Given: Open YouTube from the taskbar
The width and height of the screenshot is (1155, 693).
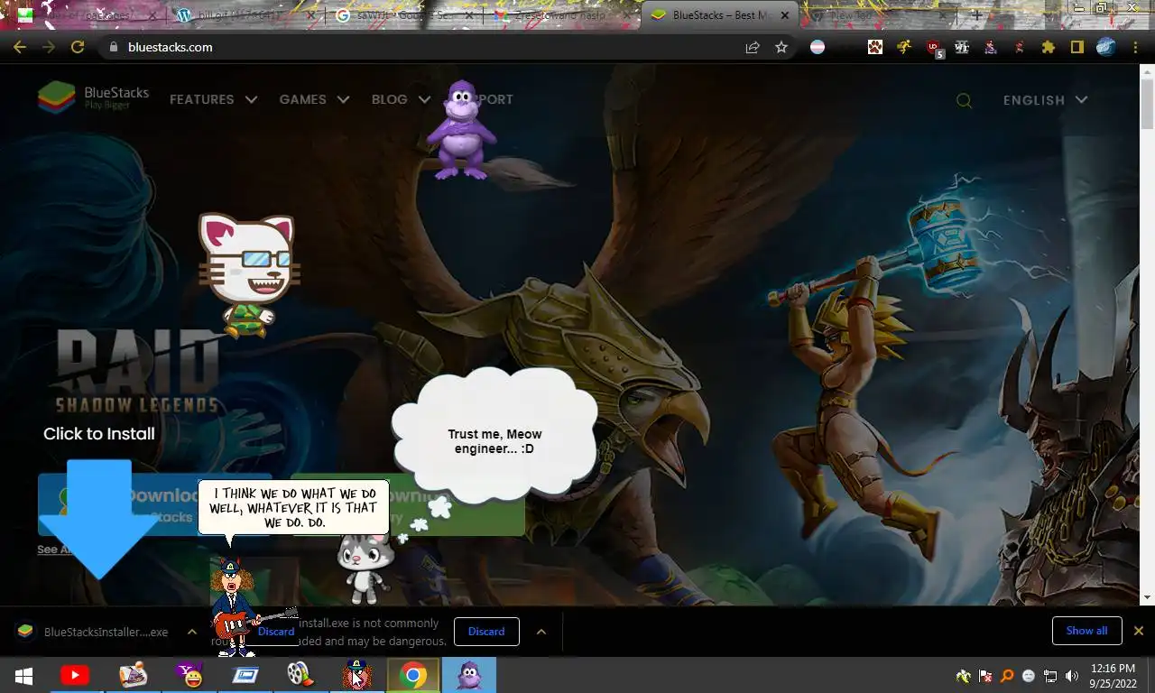Looking at the screenshot, I should tap(75, 675).
